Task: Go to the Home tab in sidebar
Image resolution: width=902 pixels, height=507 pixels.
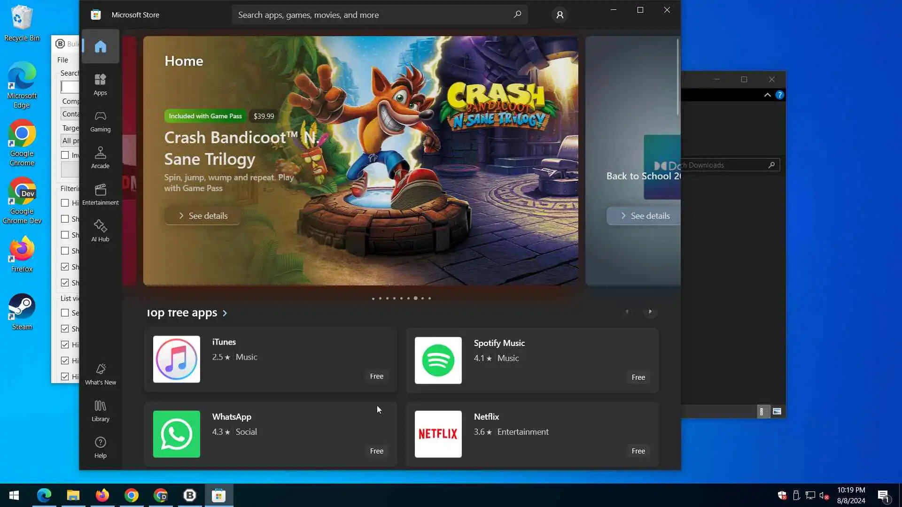Action: click(x=100, y=46)
